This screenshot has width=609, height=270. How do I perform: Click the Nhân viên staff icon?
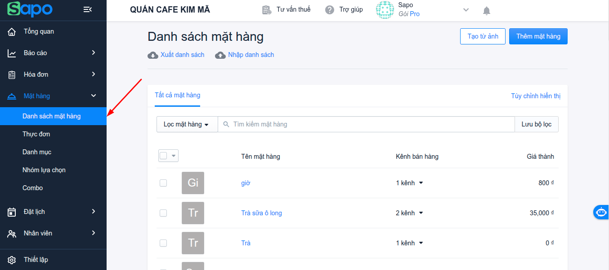coord(12,233)
